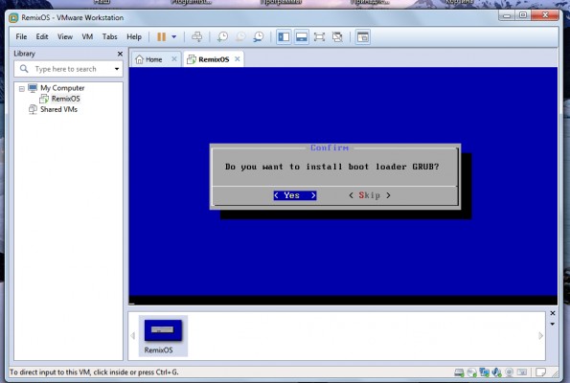The height and width of the screenshot is (383, 570).
Task: Open the VM menu
Action: (x=87, y=36)
